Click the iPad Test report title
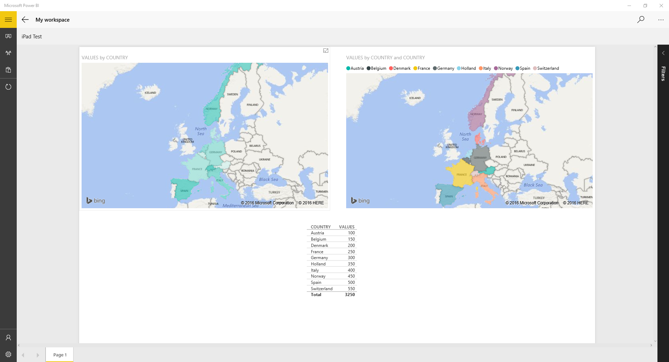The height and width of the screenshot is (362, 669). click(x=32, y=37)
